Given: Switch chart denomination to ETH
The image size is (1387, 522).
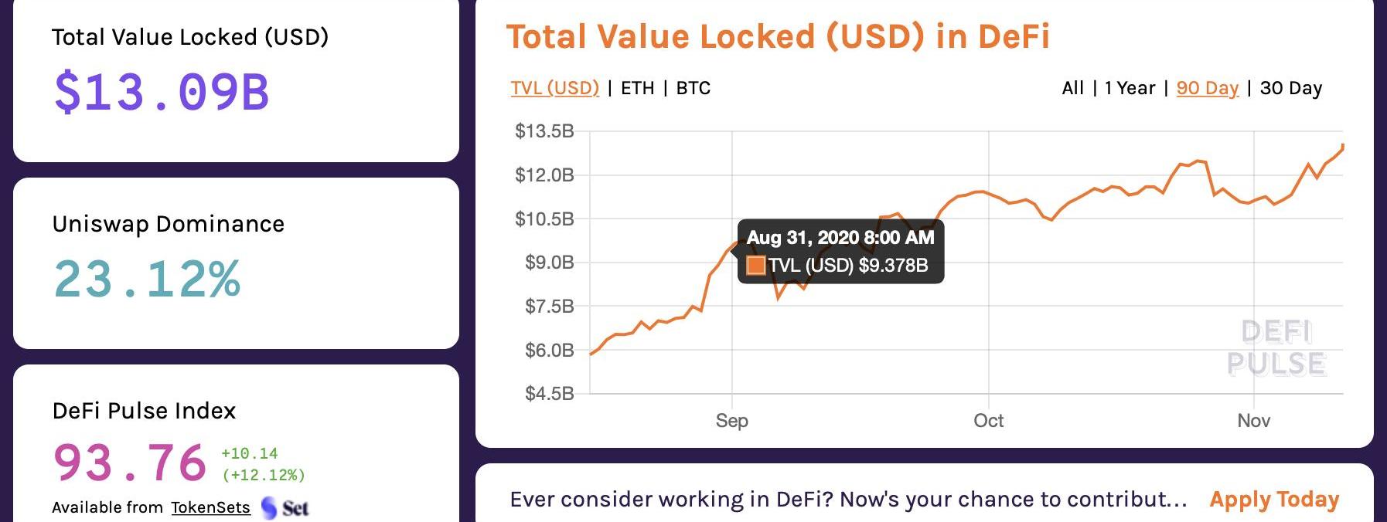Looking at the screenshot, I should point(637,88).
